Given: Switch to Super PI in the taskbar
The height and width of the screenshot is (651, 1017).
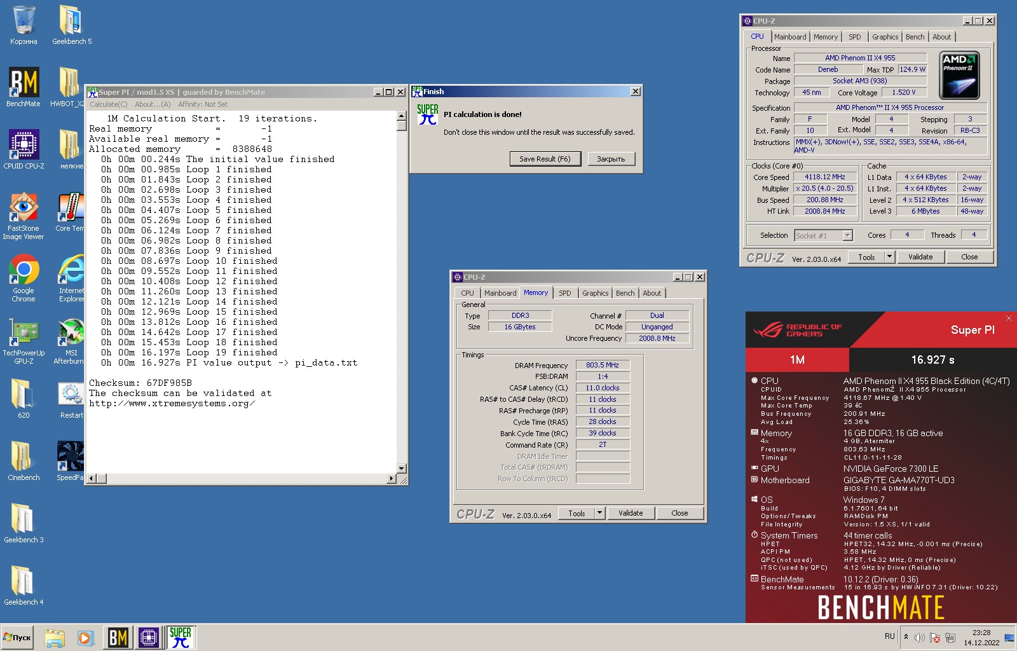Looking at the screenshot, I should point(181,638).
